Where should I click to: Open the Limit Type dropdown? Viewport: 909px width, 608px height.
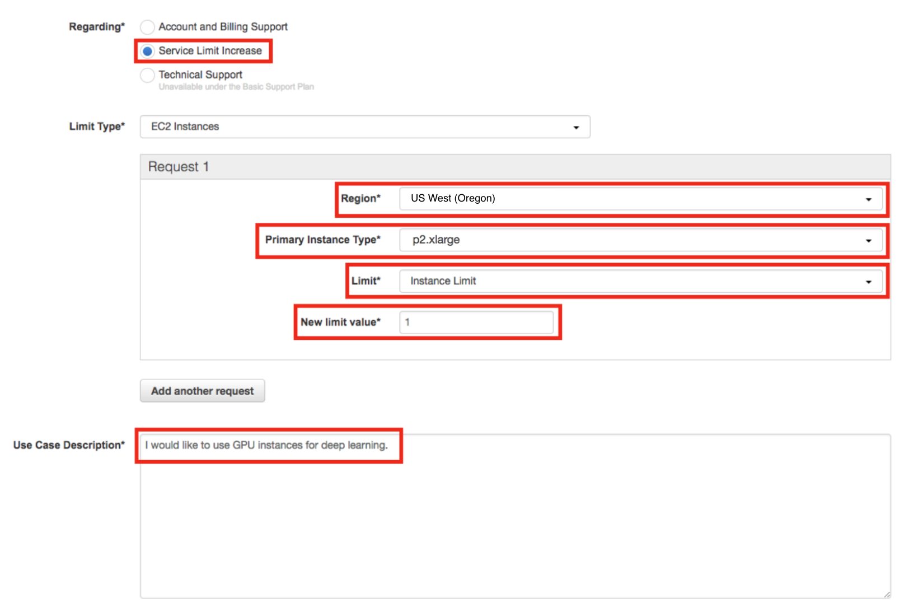pos(365,127)
